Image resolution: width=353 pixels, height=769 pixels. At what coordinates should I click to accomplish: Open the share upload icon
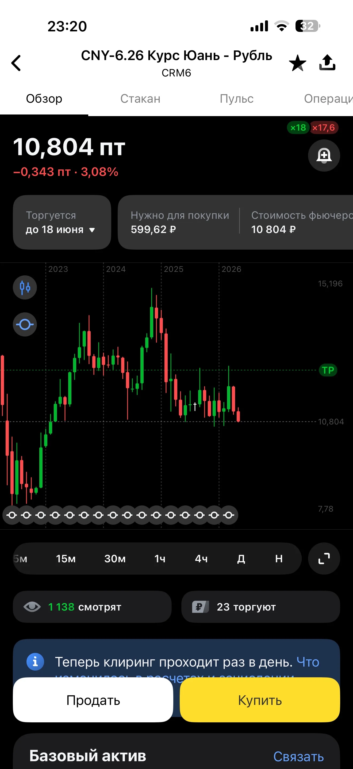coord(327,62)
